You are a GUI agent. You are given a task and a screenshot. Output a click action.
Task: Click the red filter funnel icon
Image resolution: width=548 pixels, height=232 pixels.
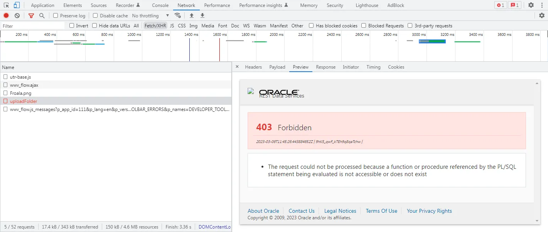tap(31, 15)
